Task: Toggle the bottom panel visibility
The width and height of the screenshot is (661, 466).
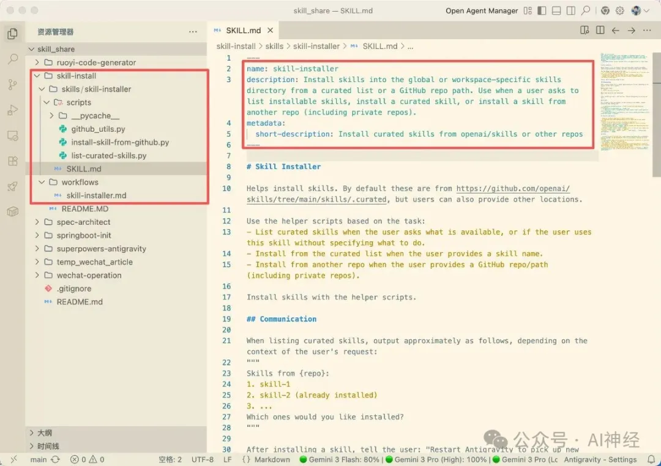Action: click(556, 10)
